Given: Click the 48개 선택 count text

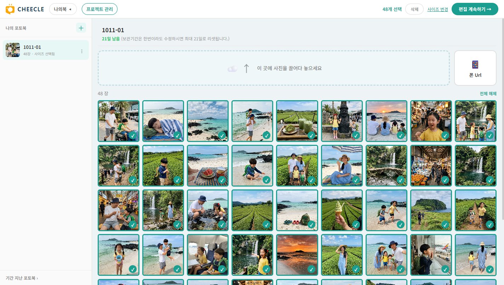Looking at the screenshot, I should [x=392, y=9].
